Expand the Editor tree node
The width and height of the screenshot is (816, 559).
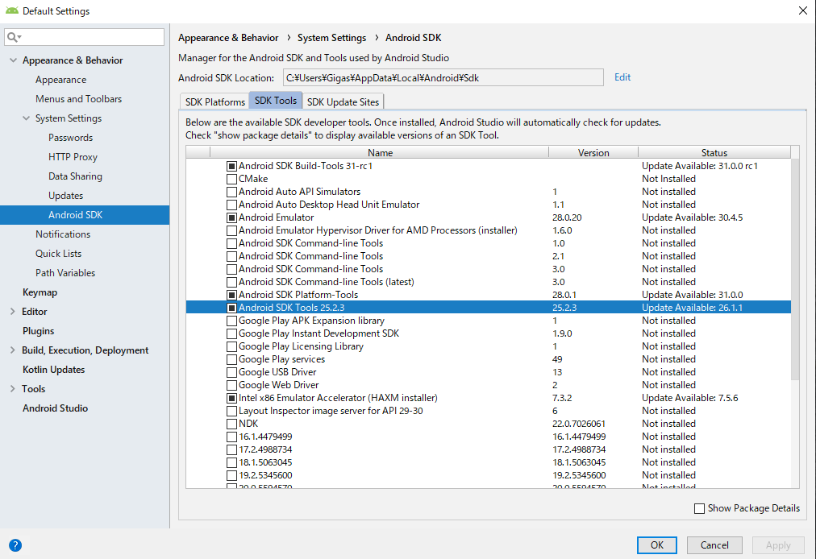coord(12,312)
